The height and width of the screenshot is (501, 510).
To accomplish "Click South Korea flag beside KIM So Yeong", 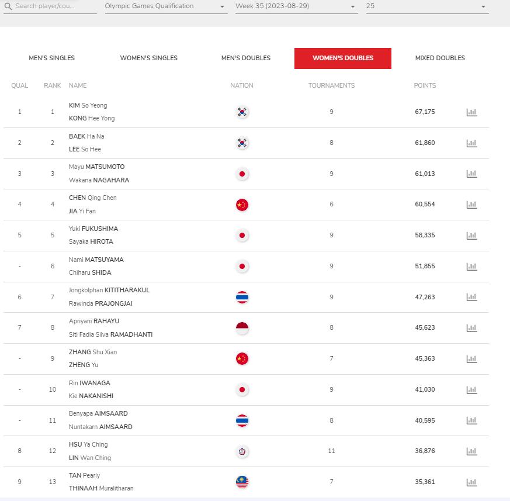I will 242,112.
